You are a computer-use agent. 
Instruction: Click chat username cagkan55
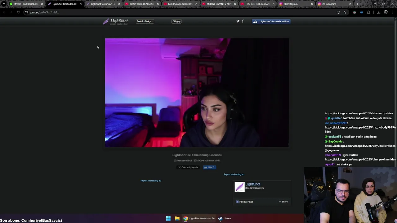click(x=335, y=137)
